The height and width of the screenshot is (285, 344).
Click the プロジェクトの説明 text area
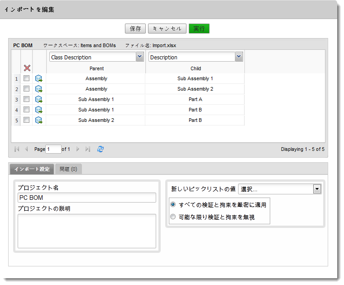(x=87, y=231)
